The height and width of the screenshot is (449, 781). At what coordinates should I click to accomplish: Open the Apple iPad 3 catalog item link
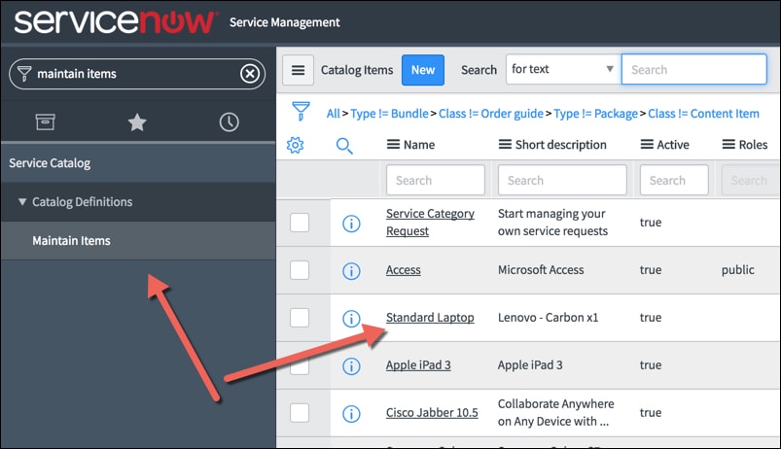(x=418, y=364)
